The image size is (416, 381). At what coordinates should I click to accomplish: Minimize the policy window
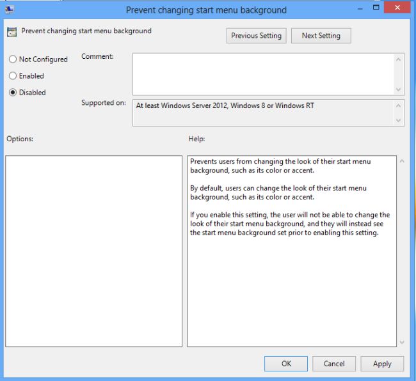[x=360, y=9]
